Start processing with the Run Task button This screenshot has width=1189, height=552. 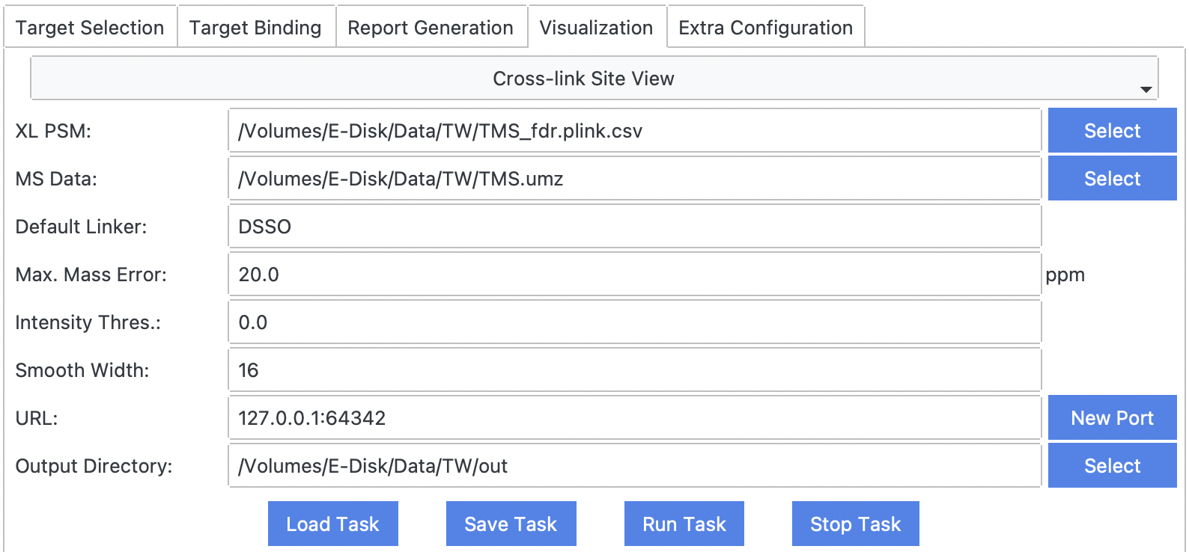click(684, 524)
